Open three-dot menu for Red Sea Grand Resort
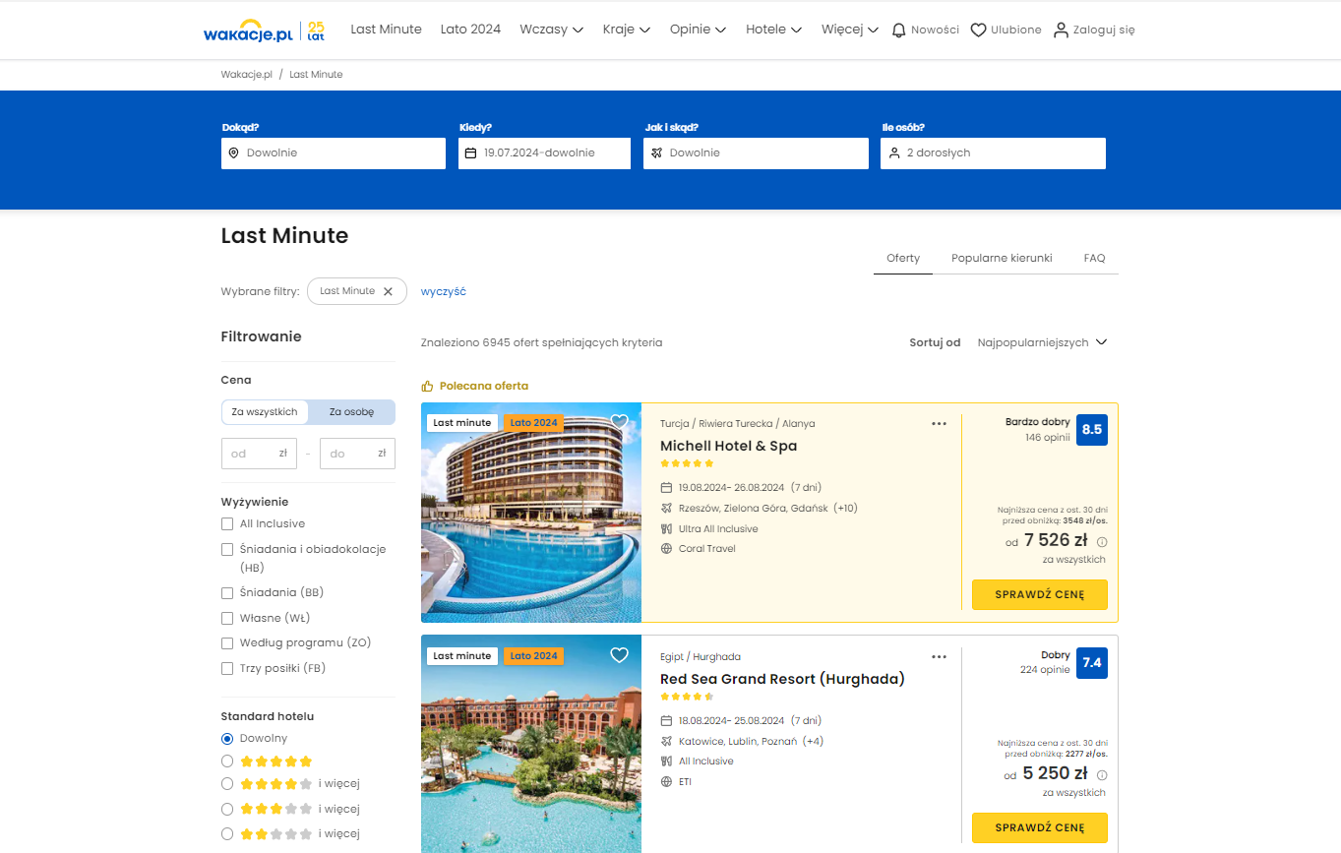This screenshot has height=853, width=1341. point(939,656)
